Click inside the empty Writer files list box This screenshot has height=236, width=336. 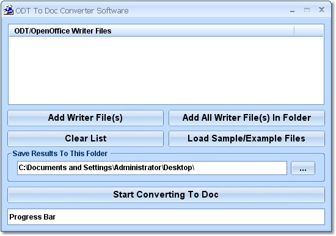(x=166, y=70)
